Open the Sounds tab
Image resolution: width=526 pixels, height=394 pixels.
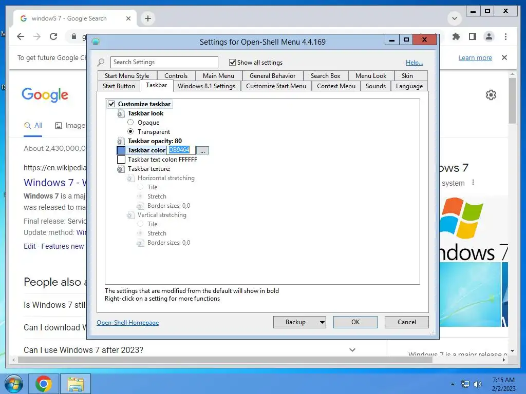375,86
